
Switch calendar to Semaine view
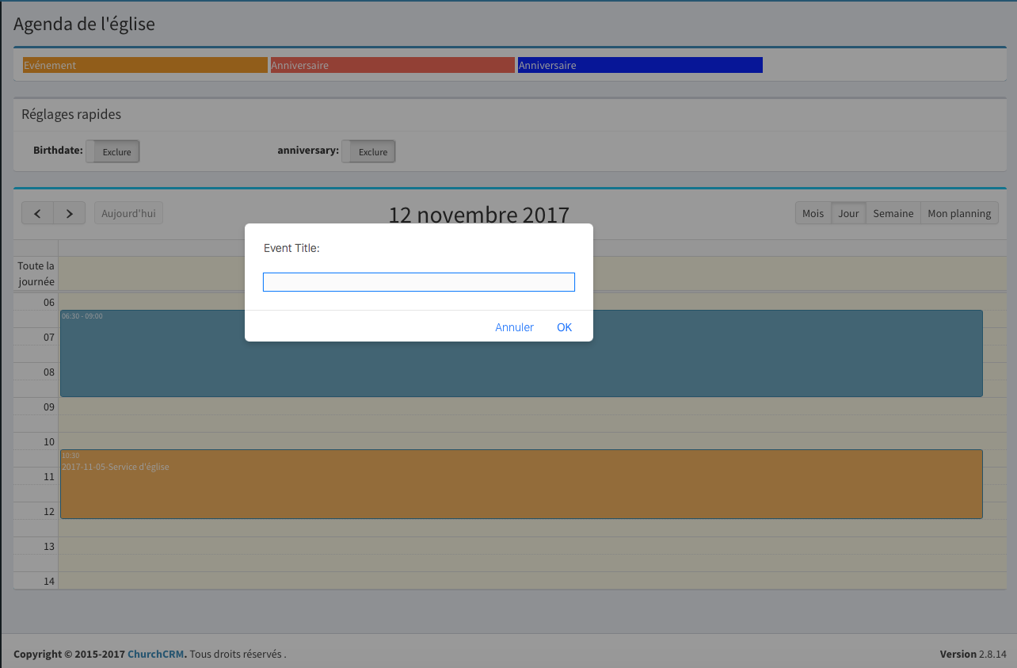click(x=893, y=213)
